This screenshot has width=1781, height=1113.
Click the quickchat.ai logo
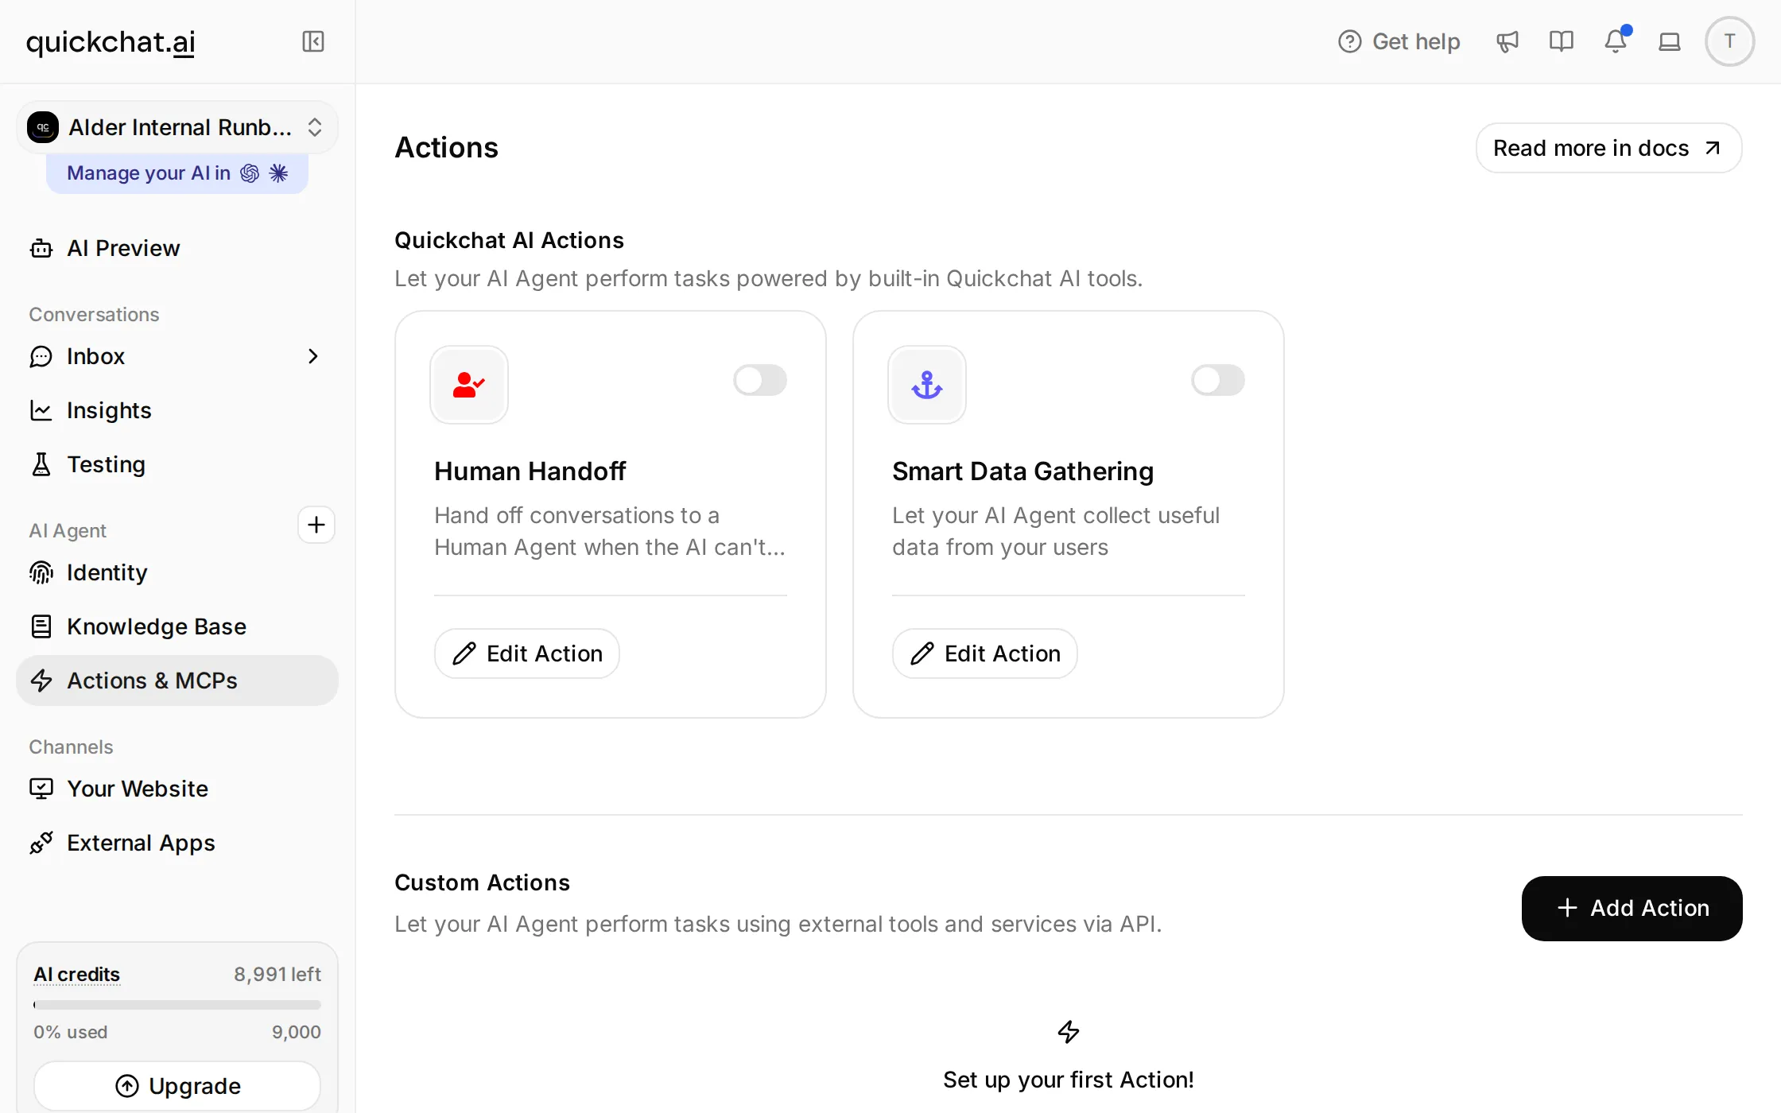(x=111, y=41)
